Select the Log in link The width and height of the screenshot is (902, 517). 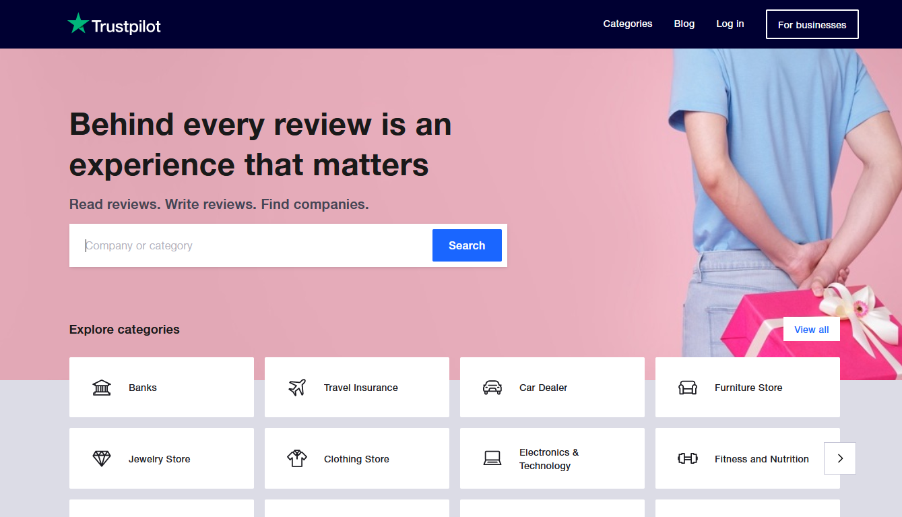click(730, 24)
